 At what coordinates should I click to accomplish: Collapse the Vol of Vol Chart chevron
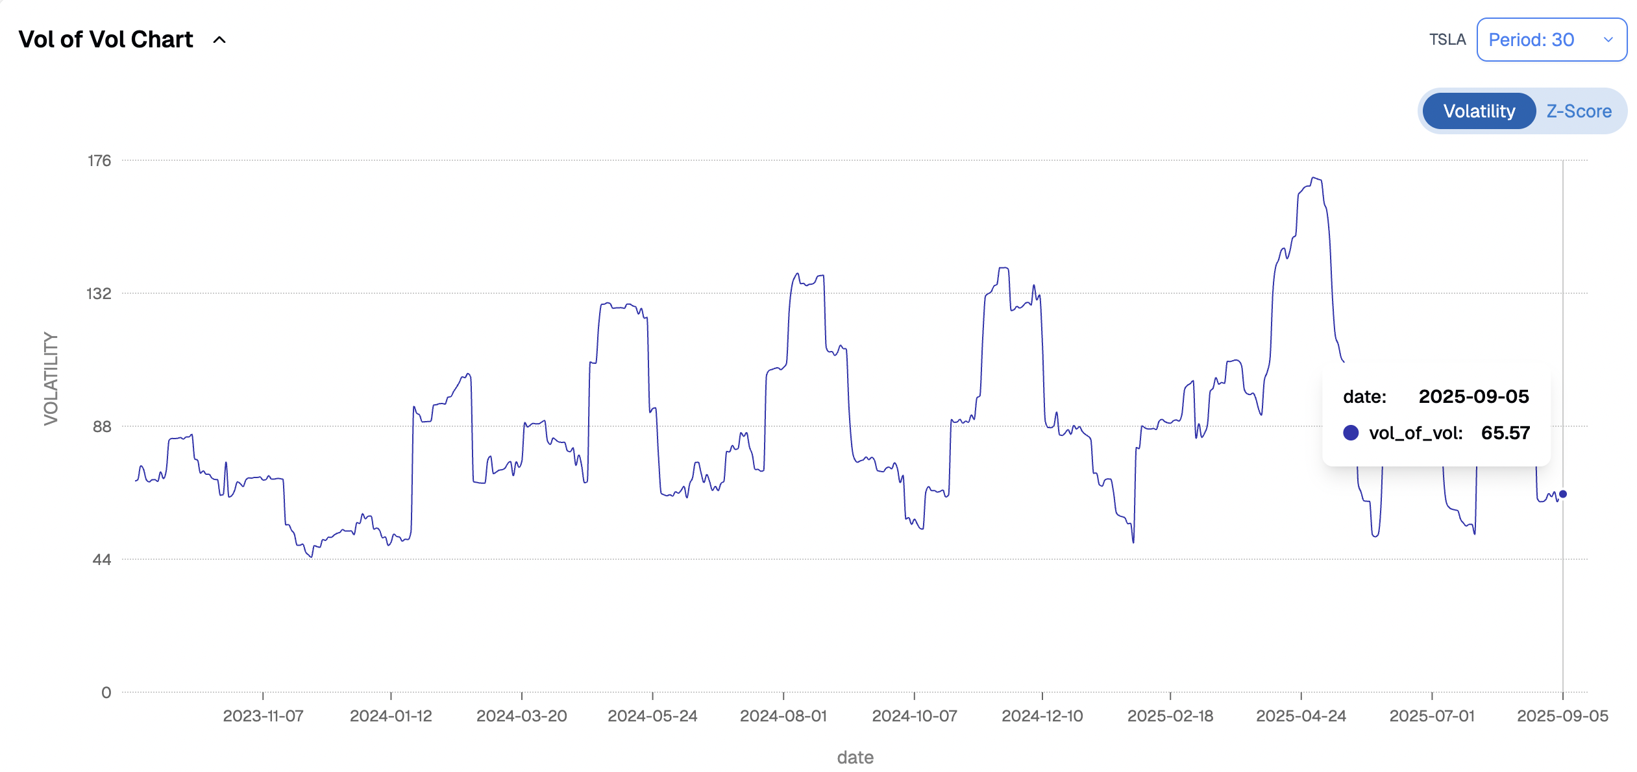coord(219,40)
